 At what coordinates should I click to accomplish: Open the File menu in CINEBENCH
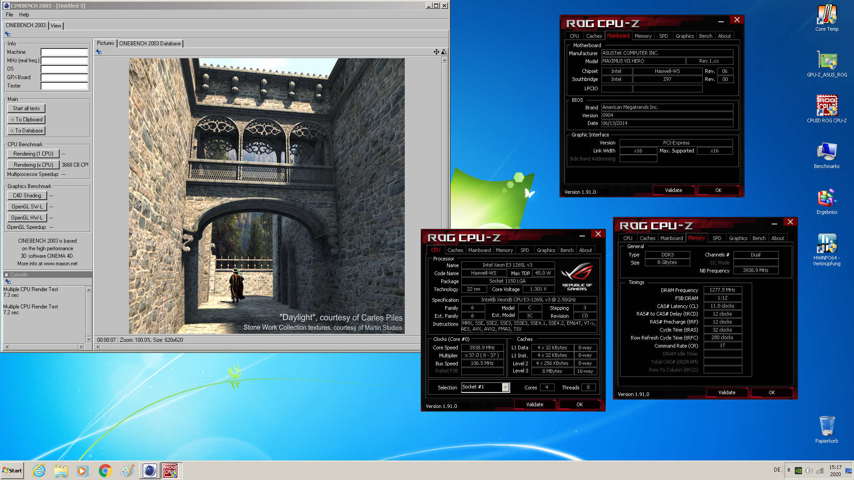[x=9, y=15]
